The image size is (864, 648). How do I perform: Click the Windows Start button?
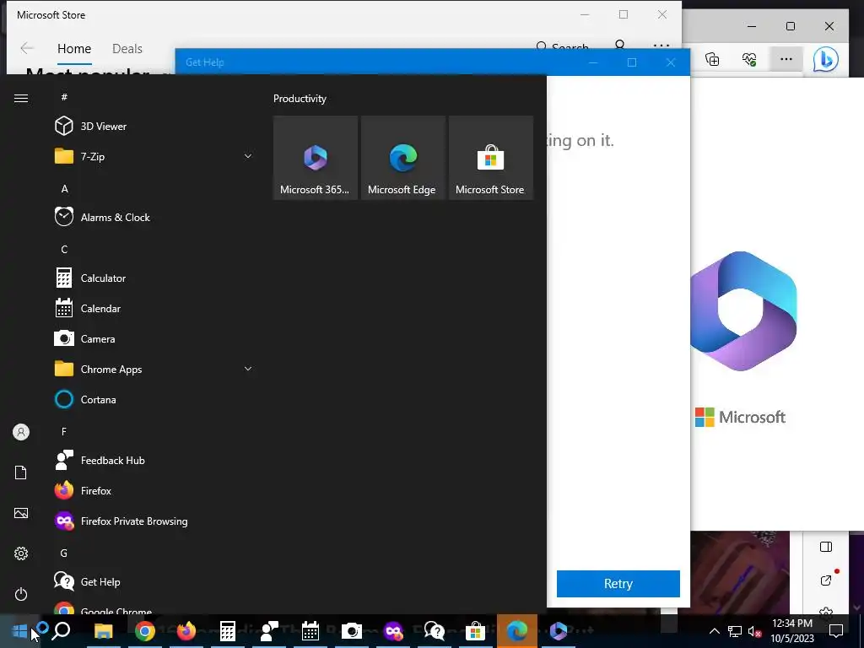tap(20, 631)
